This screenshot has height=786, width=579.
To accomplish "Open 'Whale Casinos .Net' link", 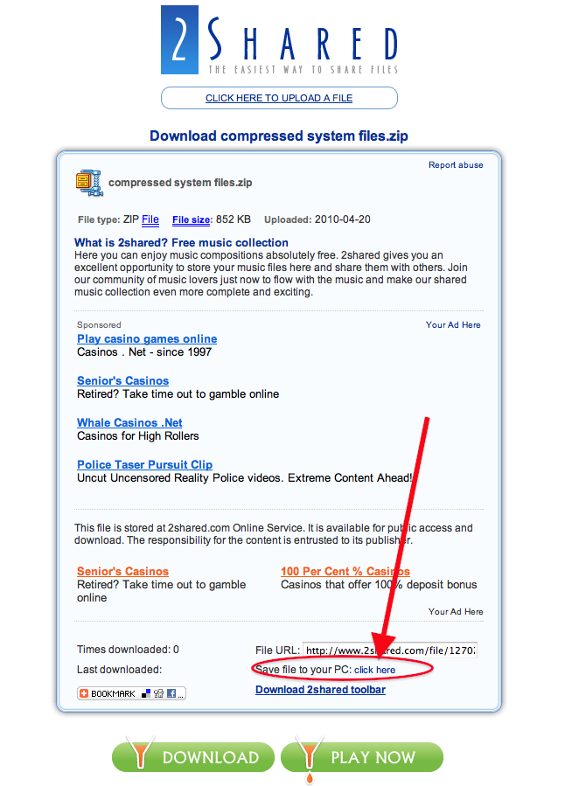I will (x=129, y=422).
